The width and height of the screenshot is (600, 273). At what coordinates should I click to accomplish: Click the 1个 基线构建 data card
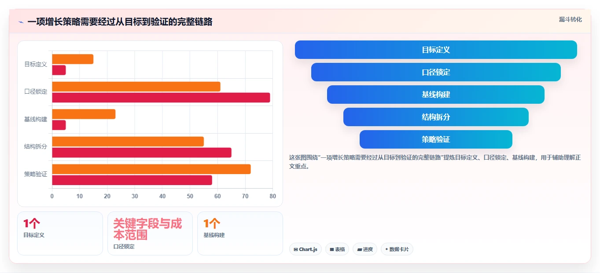tap(240, 233)
